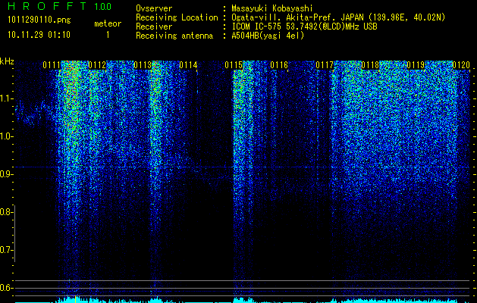This screenshot has width=477, height=303.
Task: Click the Receiver field label
Action: (154, 27)
